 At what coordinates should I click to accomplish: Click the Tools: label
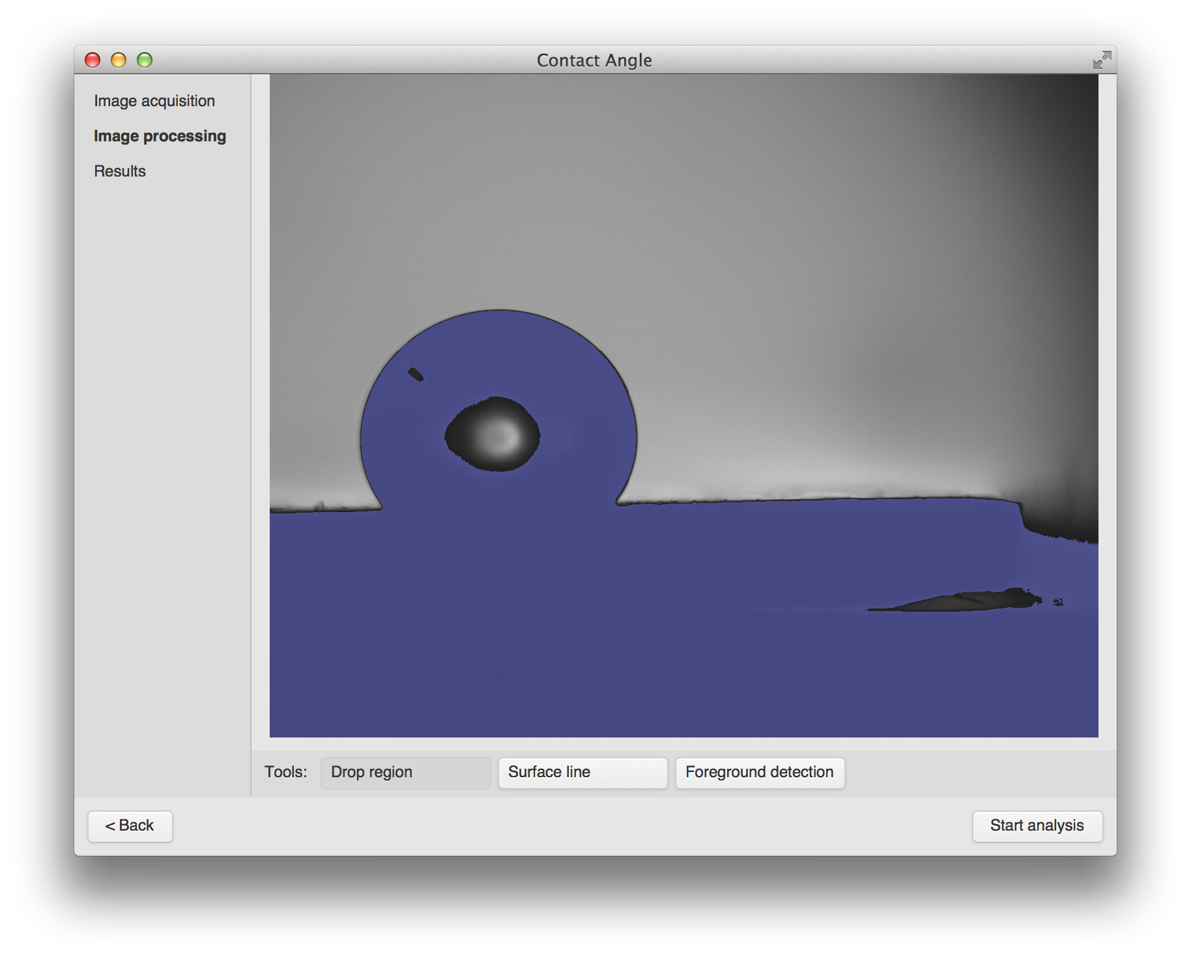285,772
